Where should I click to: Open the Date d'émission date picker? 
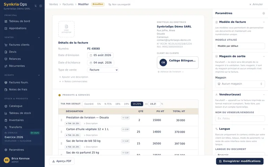pos(100,55)
